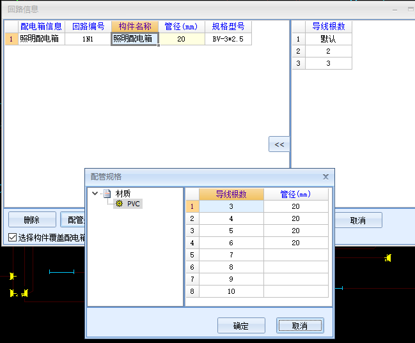Click the 删除 button
Screen dimensions: 415x343
32,220
